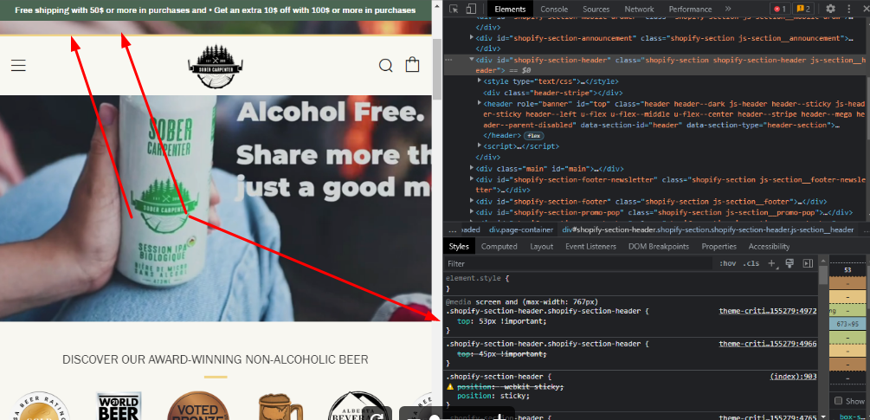This screenshot has width=870, height=420.
Task: Expand the div class main node
Action: (x=472, y=168)
